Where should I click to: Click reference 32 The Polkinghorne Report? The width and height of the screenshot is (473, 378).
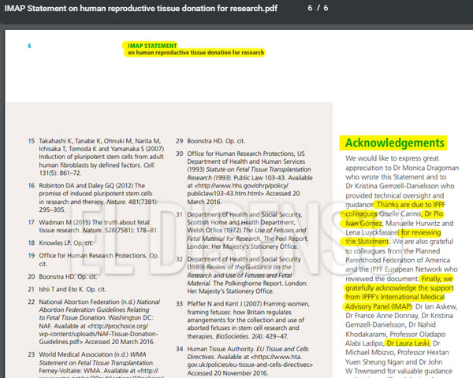click(x=242, y=275)
